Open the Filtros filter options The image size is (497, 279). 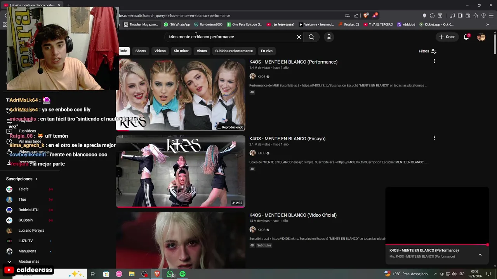click(x=427, y=51)
